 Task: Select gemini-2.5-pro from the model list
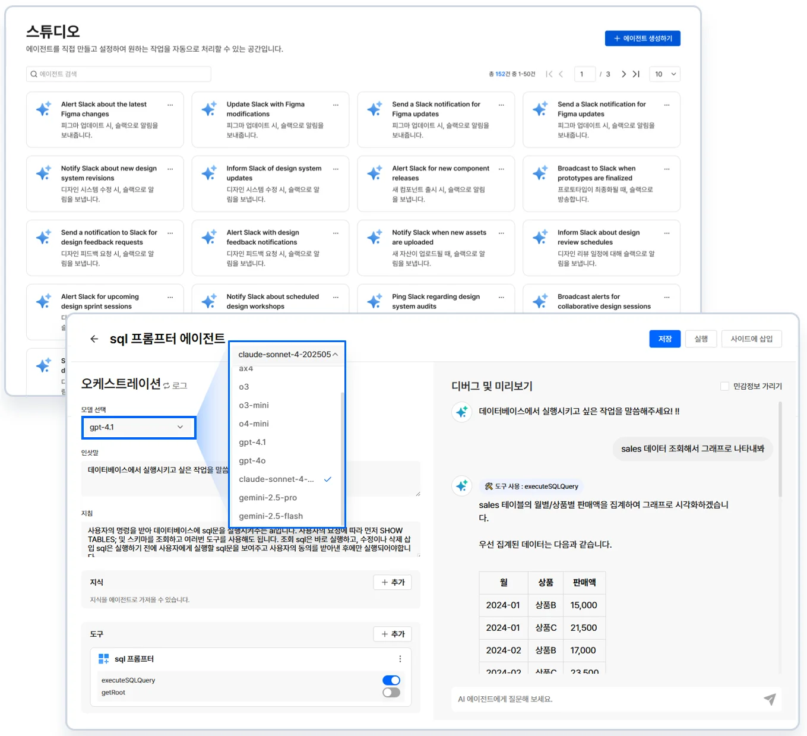pos(268,498)
